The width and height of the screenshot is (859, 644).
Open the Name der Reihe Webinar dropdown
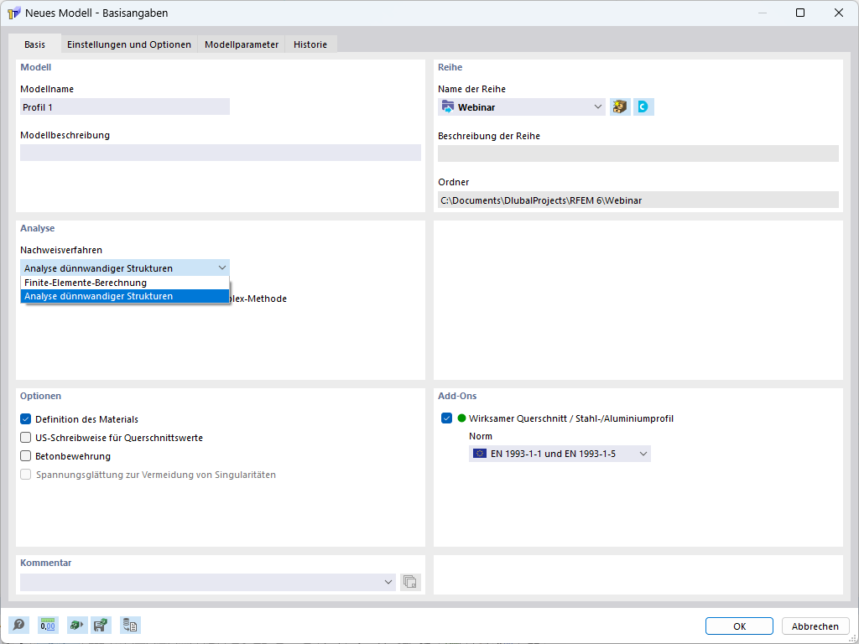tap(597, 107)
